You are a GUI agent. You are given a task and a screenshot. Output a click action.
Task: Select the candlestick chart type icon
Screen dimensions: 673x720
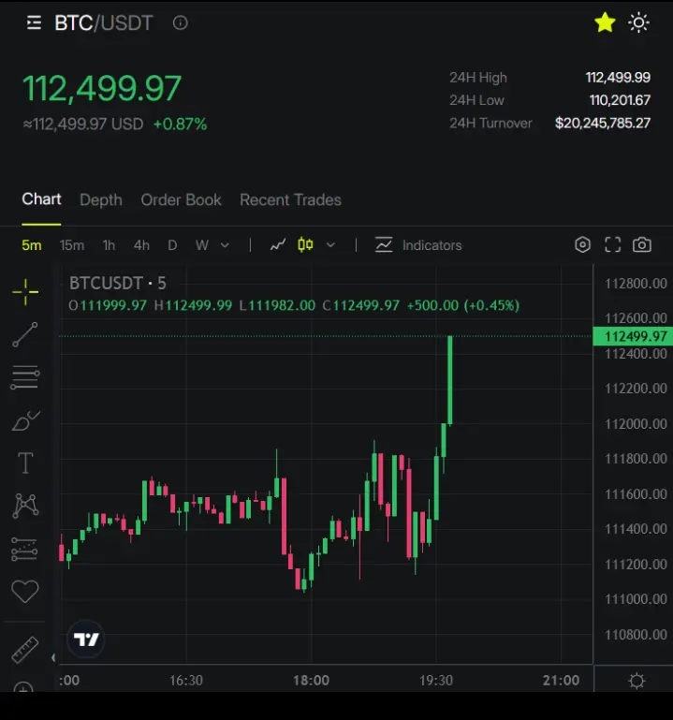(x=305, y=244)
